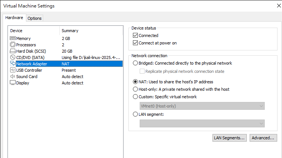
Task: Choose Host-only private network option
Action: (x=136, y=89)
